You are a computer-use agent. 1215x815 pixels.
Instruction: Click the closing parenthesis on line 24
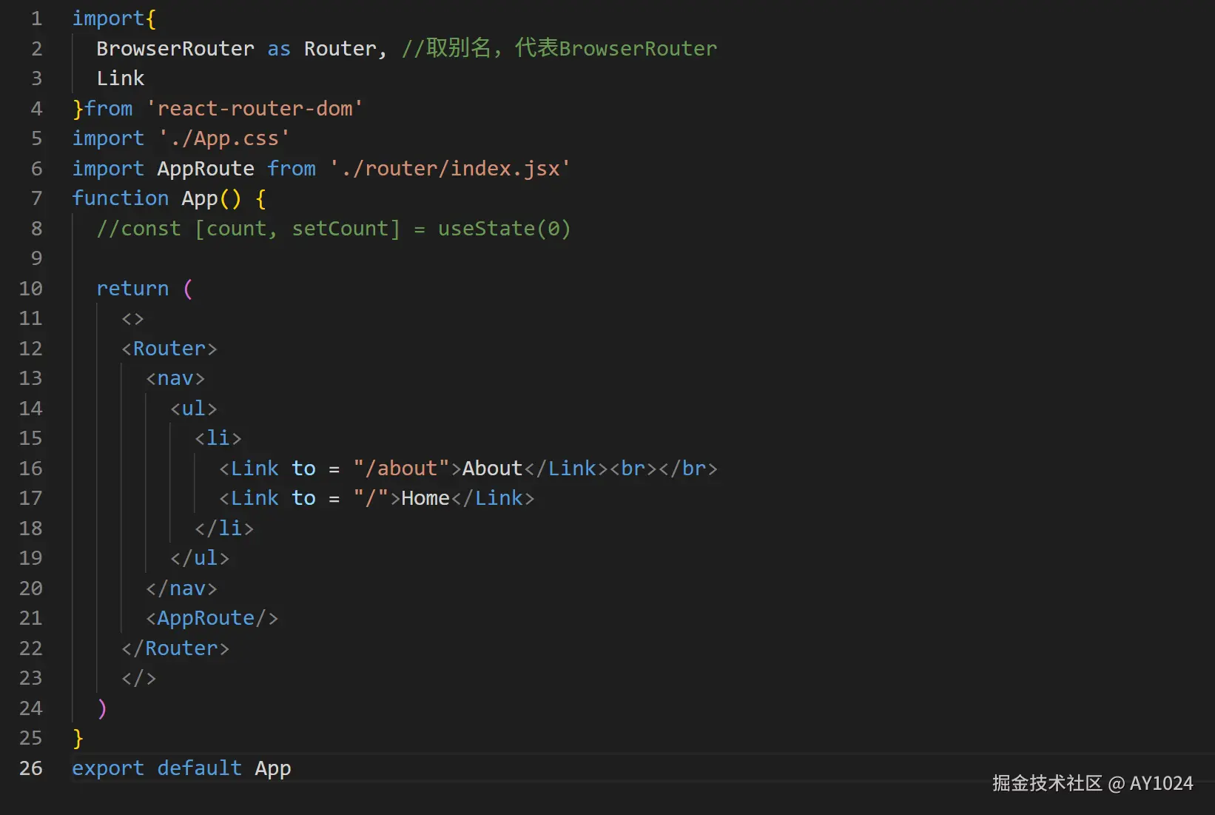click(x=102, y=708)
